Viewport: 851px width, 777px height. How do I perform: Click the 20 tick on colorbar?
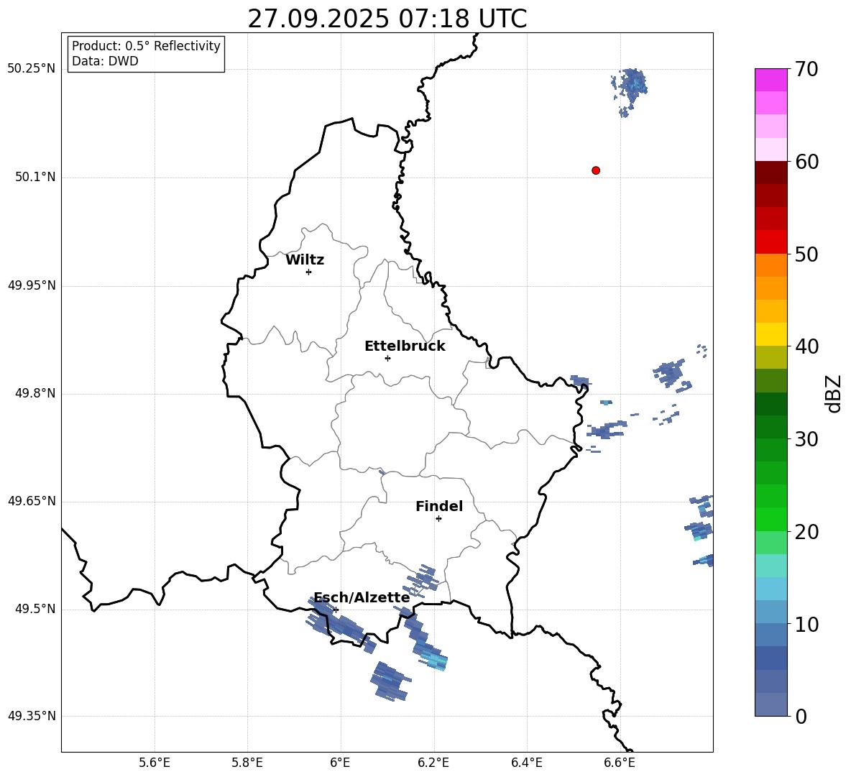pyautogui.click(x=806, y=532)
